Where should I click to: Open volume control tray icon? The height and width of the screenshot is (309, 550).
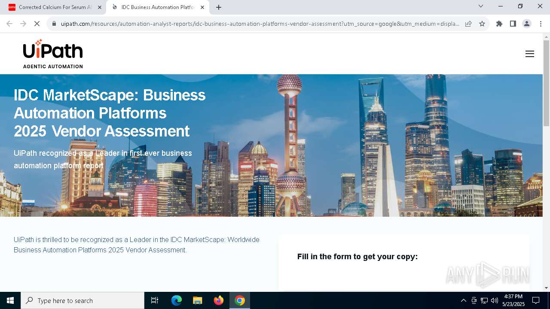pos(494,300)
